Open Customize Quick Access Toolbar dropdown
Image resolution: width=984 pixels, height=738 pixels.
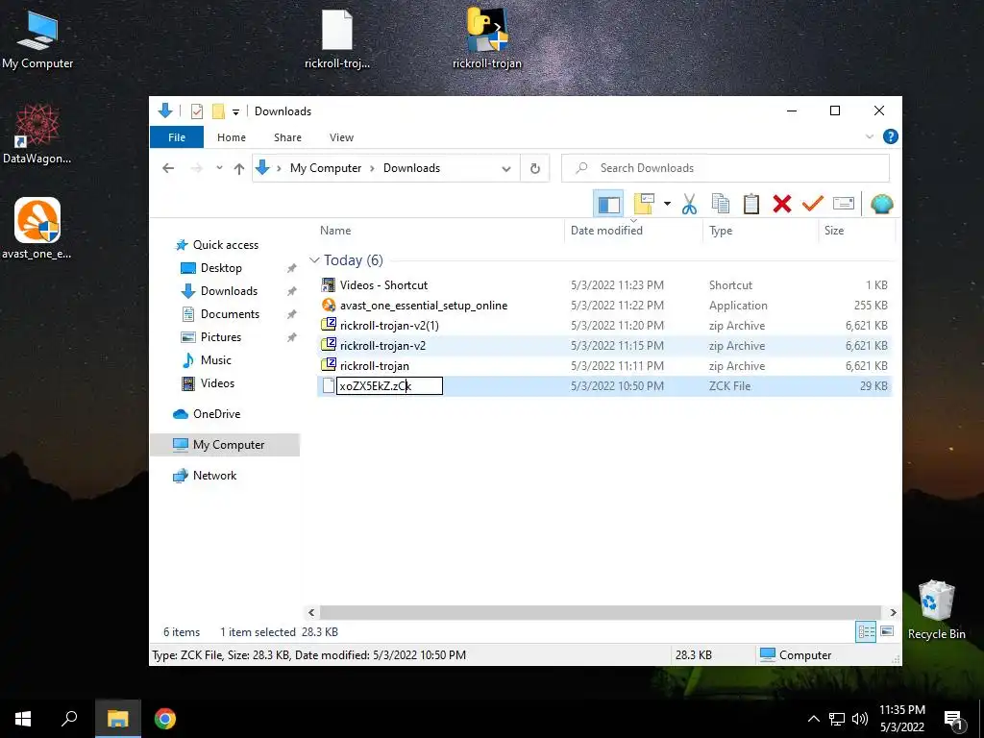(x=236, y=112)
